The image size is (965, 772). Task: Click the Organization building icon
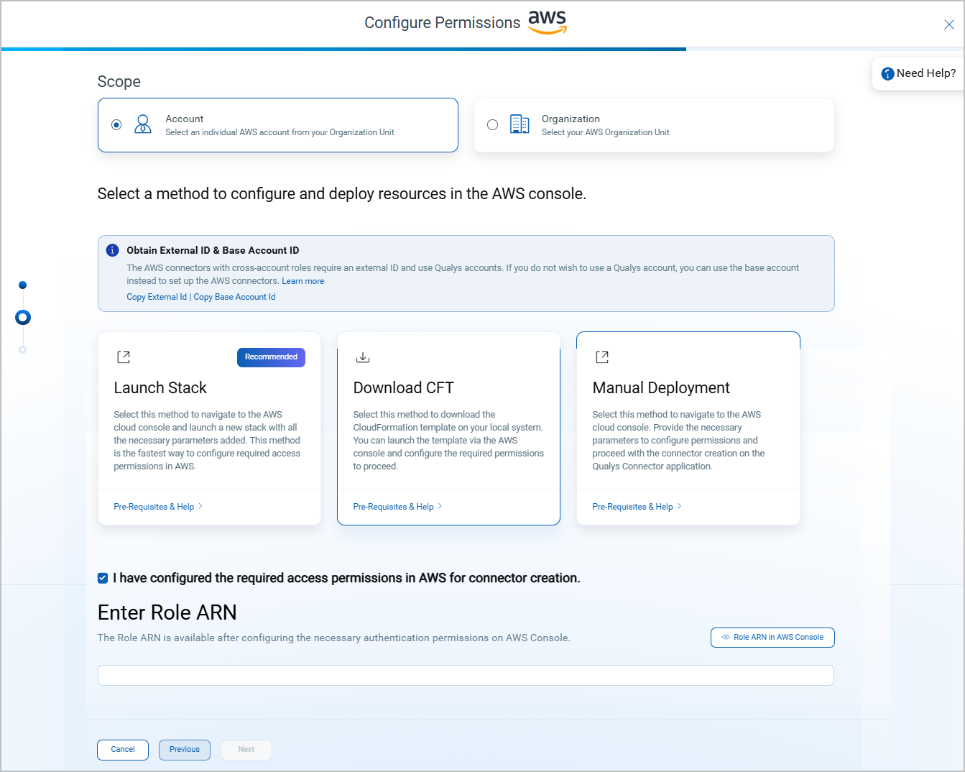tap(520, 124)
